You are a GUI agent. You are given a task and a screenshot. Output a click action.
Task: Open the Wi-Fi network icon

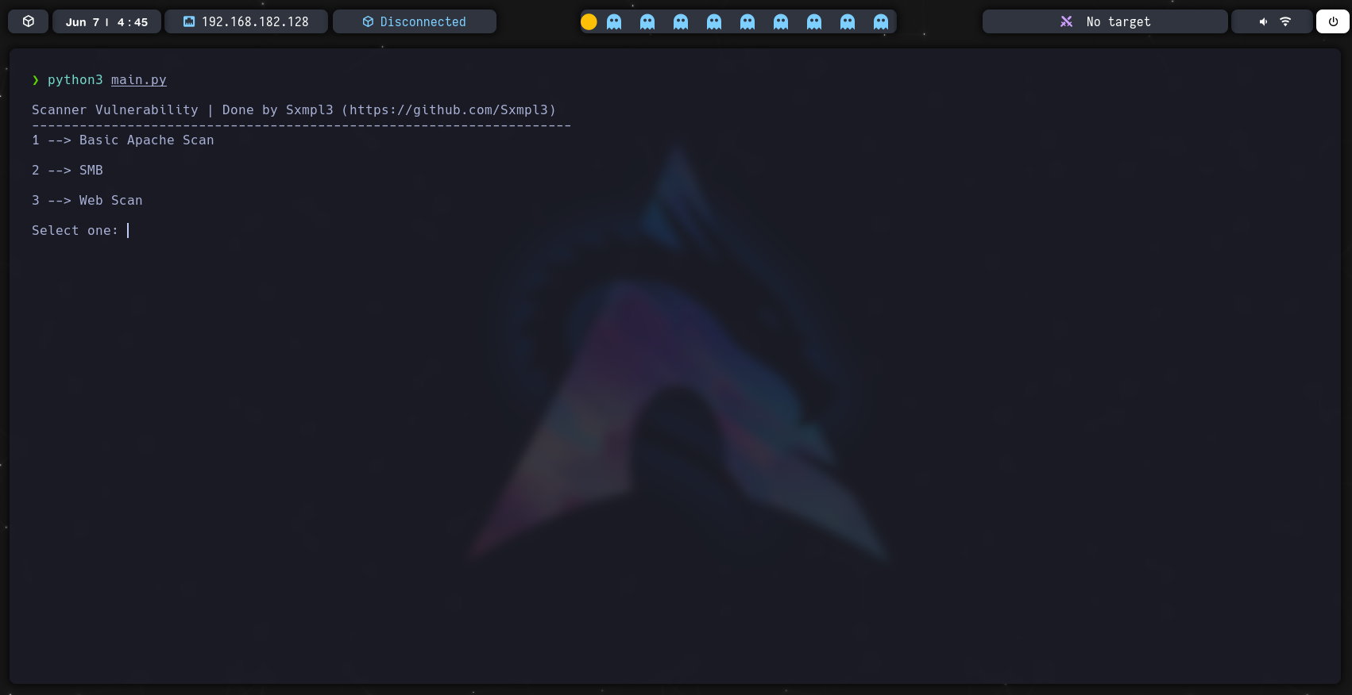(1285, 21)
